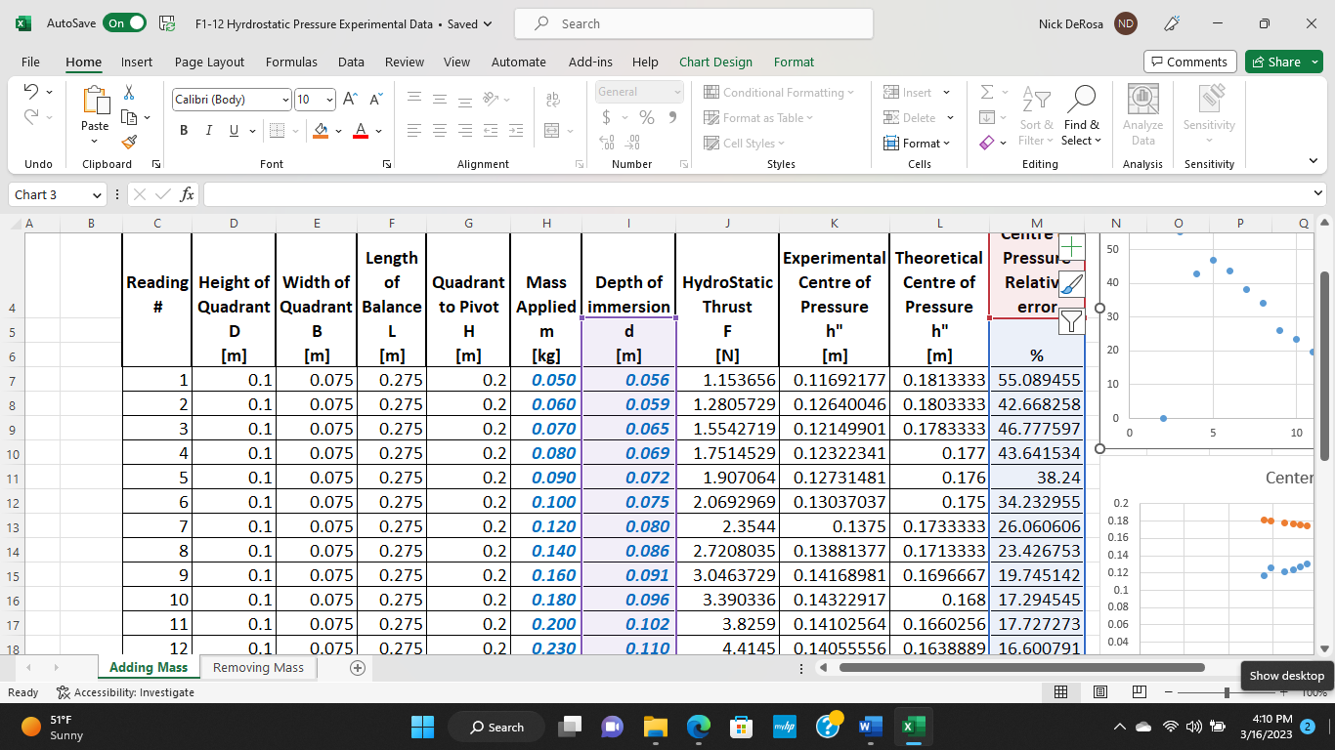Click the New Sheet plus button
The image size is (1335, 750).
pos(357,668)
